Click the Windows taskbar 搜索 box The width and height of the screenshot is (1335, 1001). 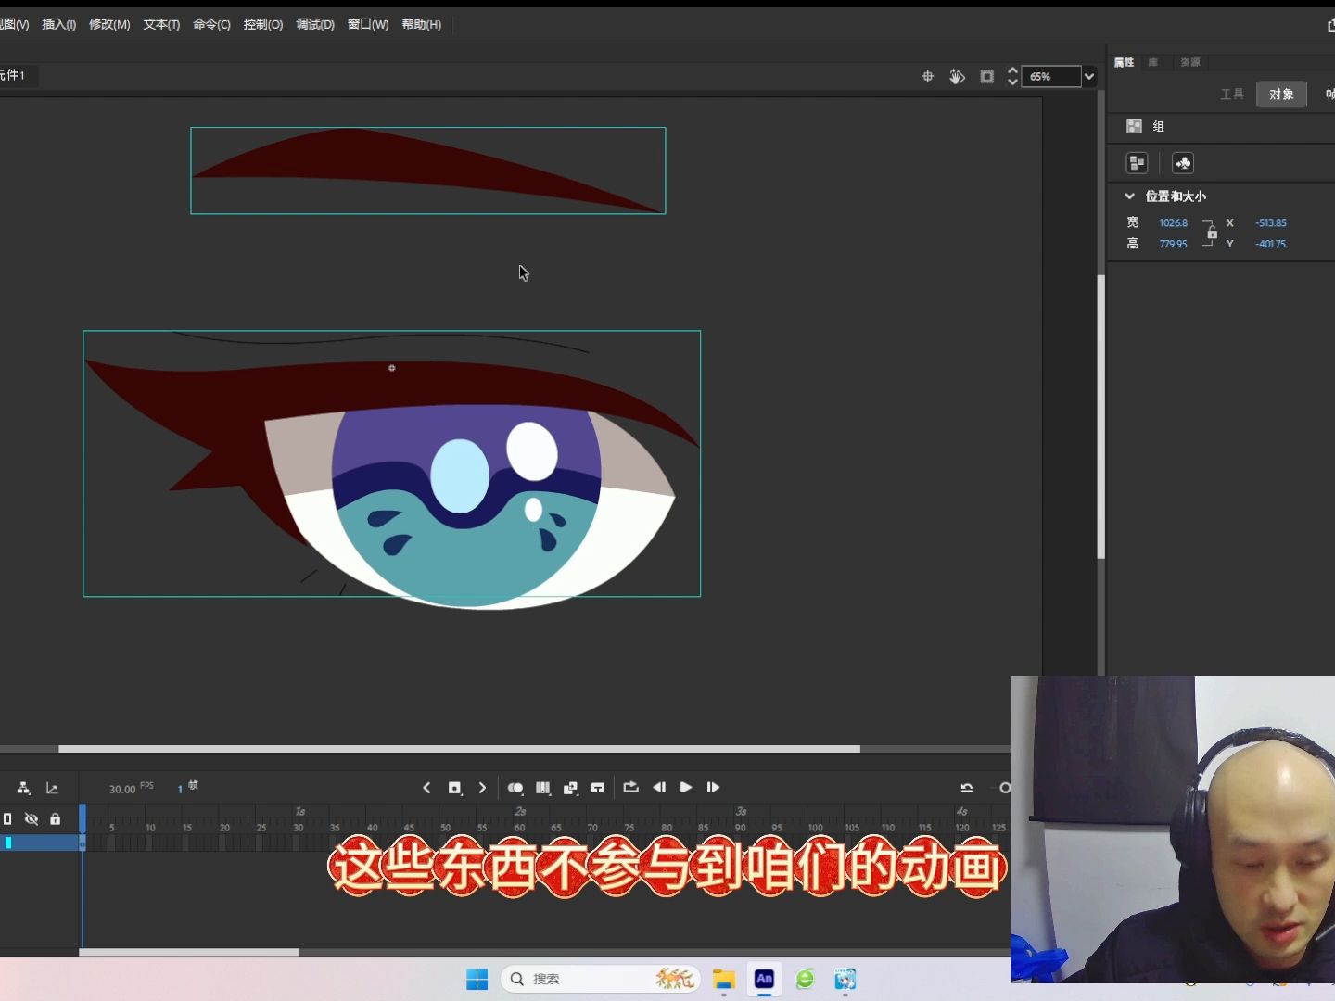click(x=600, y=979)
